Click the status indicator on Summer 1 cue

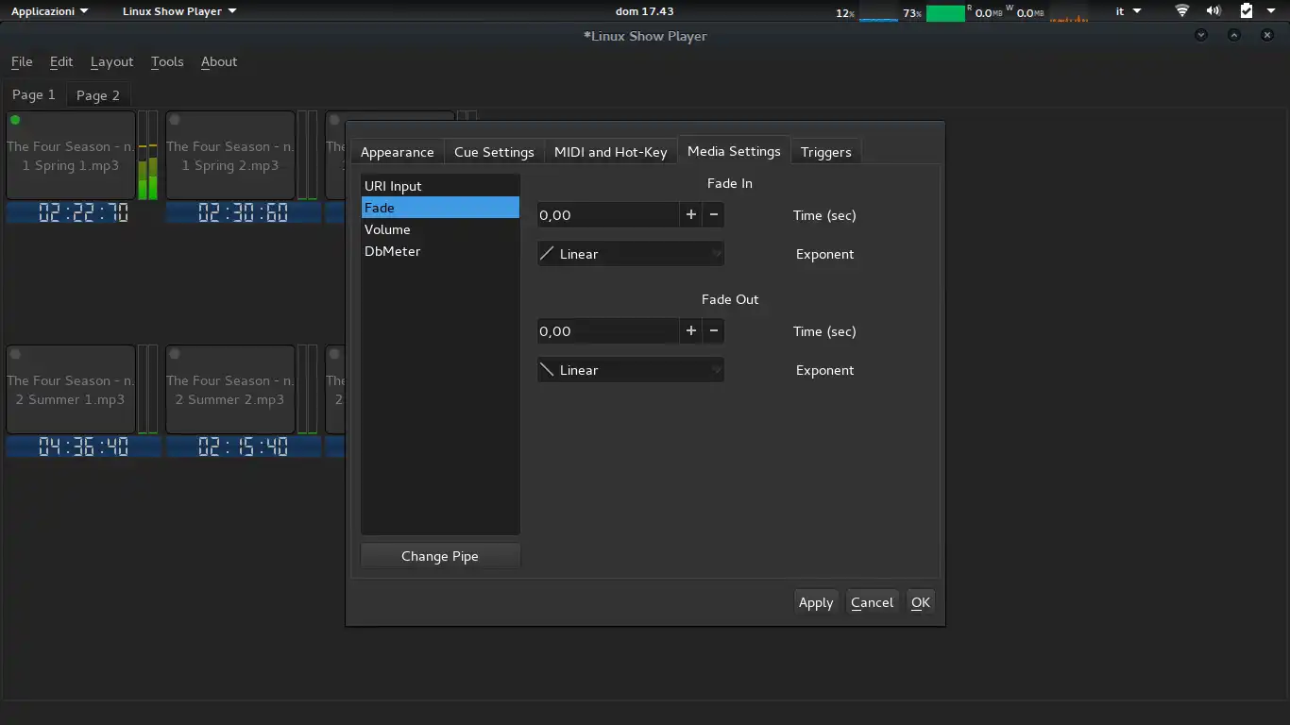click(x=15, y=354)
